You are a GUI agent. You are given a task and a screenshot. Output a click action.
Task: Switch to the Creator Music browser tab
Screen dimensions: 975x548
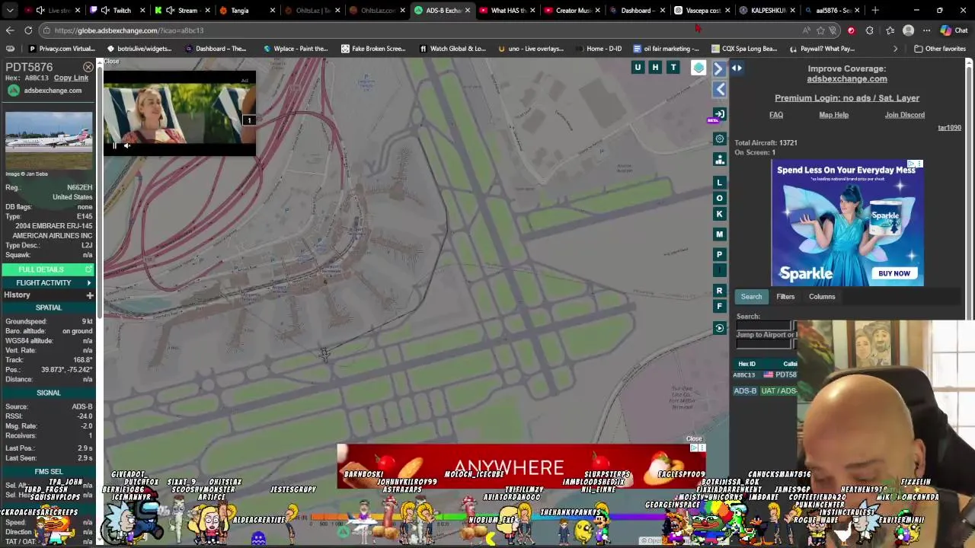click(572, 11)
